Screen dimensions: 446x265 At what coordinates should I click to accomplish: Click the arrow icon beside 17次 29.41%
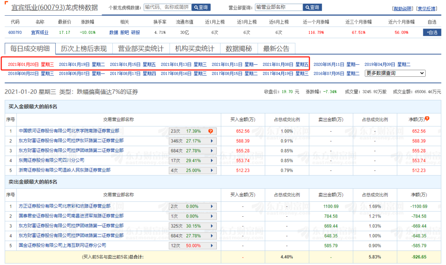click(212, 161)
